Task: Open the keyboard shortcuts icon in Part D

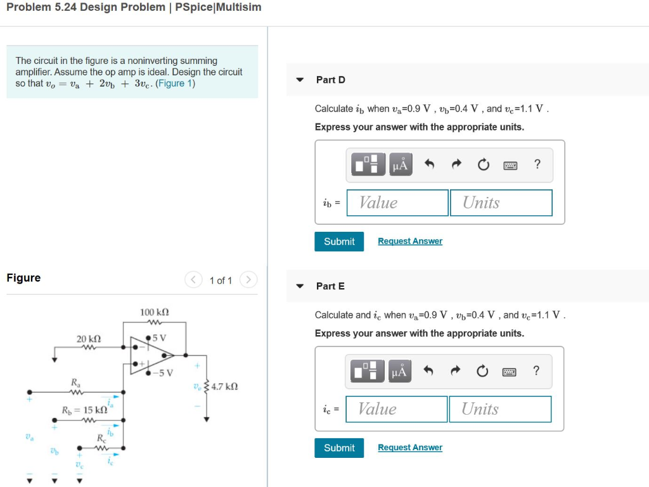Action: tap(511, 164)
